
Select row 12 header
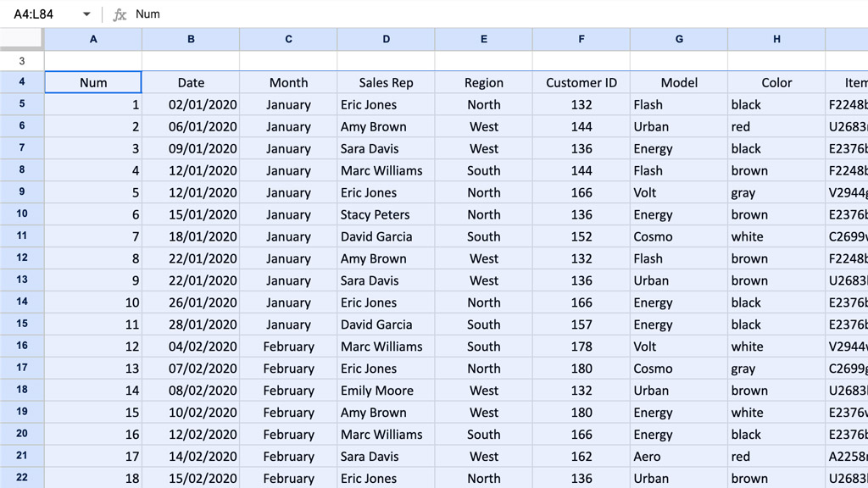22,258
